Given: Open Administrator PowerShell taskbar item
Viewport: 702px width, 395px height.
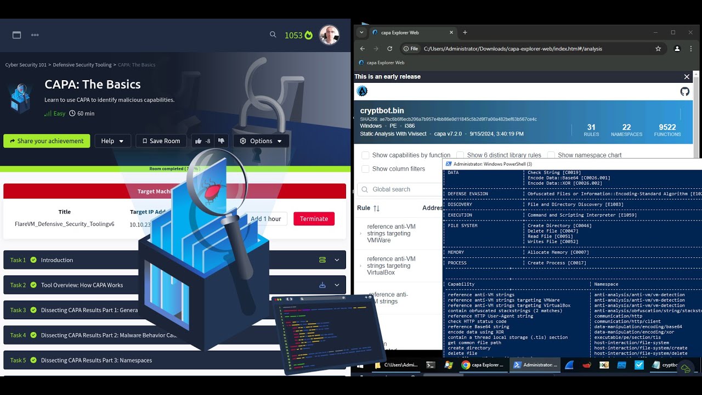Looking at the screenshot, I should click(535, 365).
